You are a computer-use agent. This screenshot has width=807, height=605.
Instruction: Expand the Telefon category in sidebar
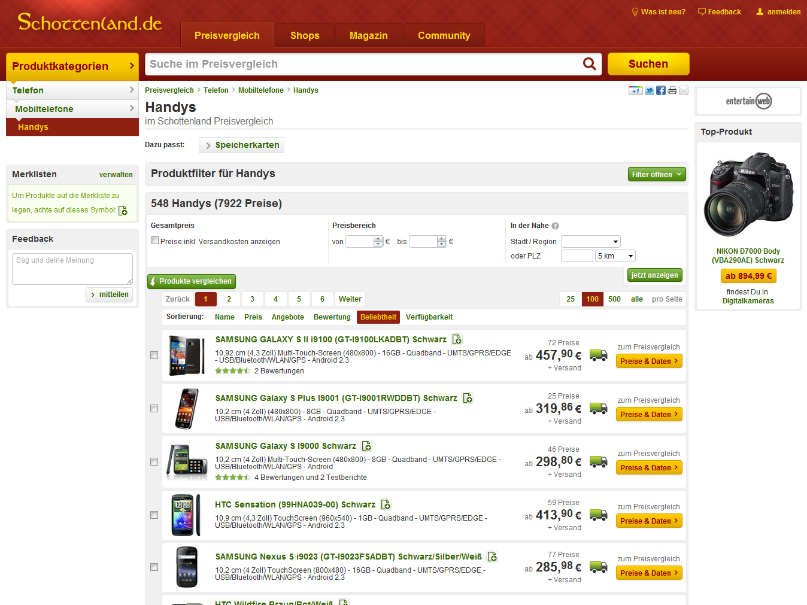[x=72, y=90]
